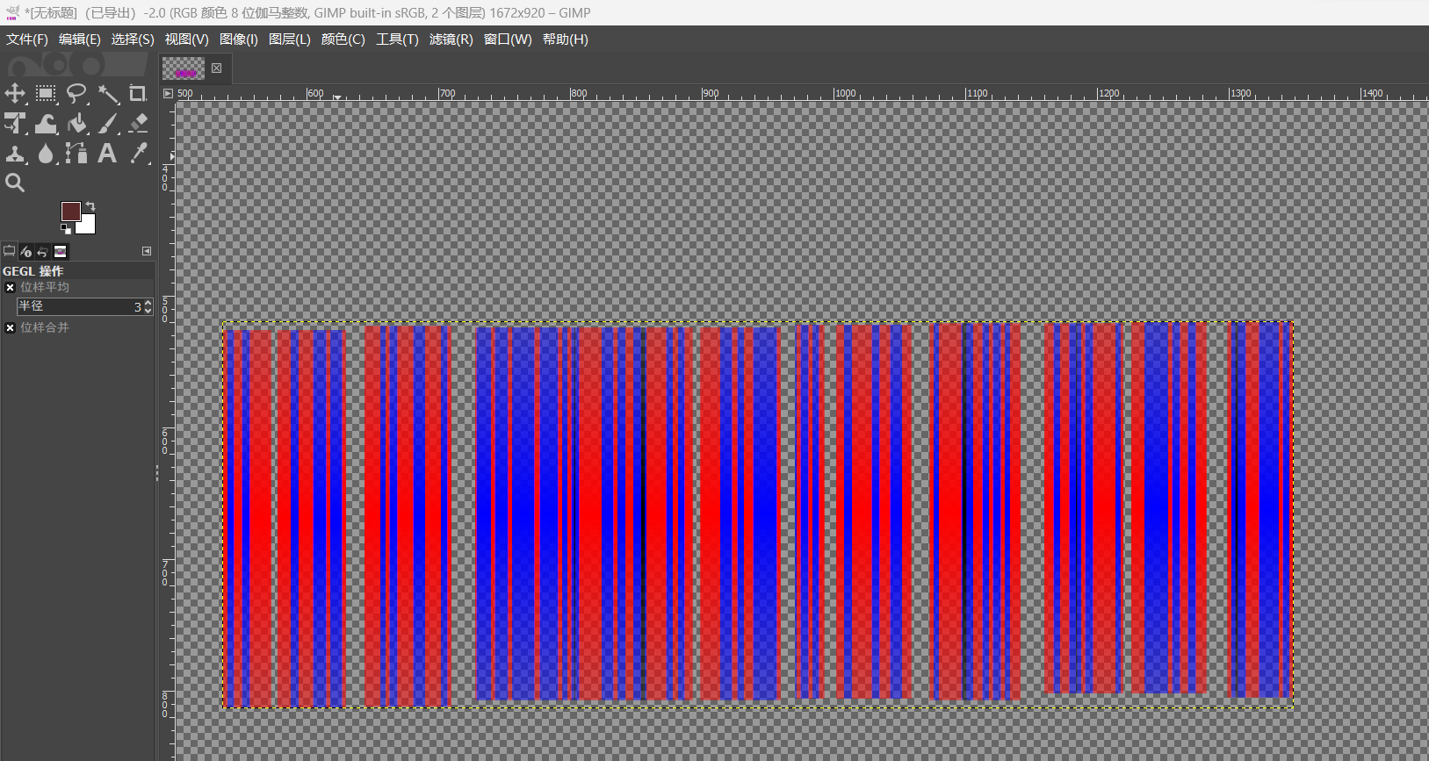This screenshot has width=1429, height=761.
Task: Select the Text tool
Action: [x=107, y=154]
